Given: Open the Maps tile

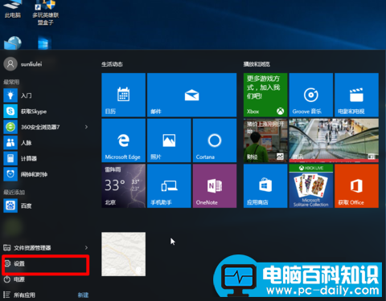Looking at the screenshot, I should coord(123,254).
